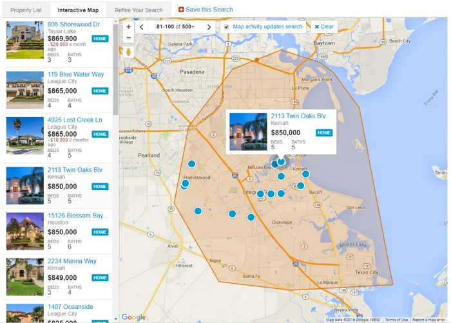
Task: Click the 119 Blue Water Way house photo
Action: click(x=25, y=90)
